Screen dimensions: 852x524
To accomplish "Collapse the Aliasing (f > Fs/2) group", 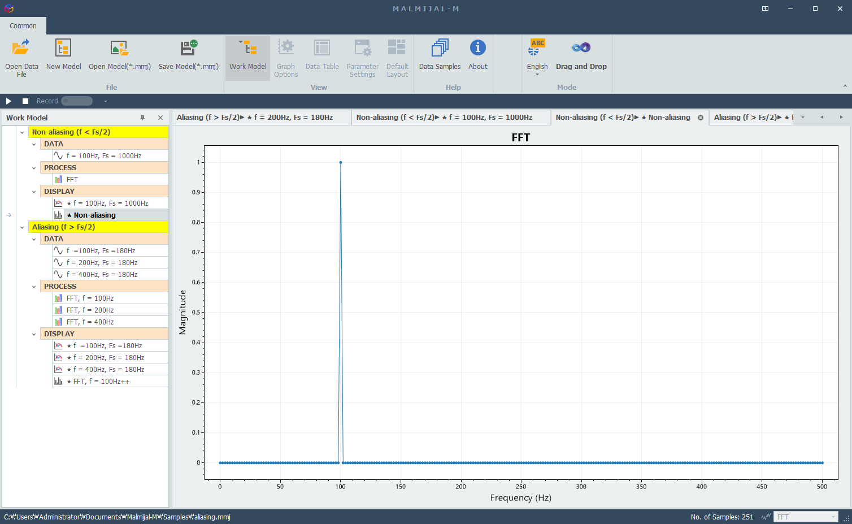I will click(x=22, y=227).
